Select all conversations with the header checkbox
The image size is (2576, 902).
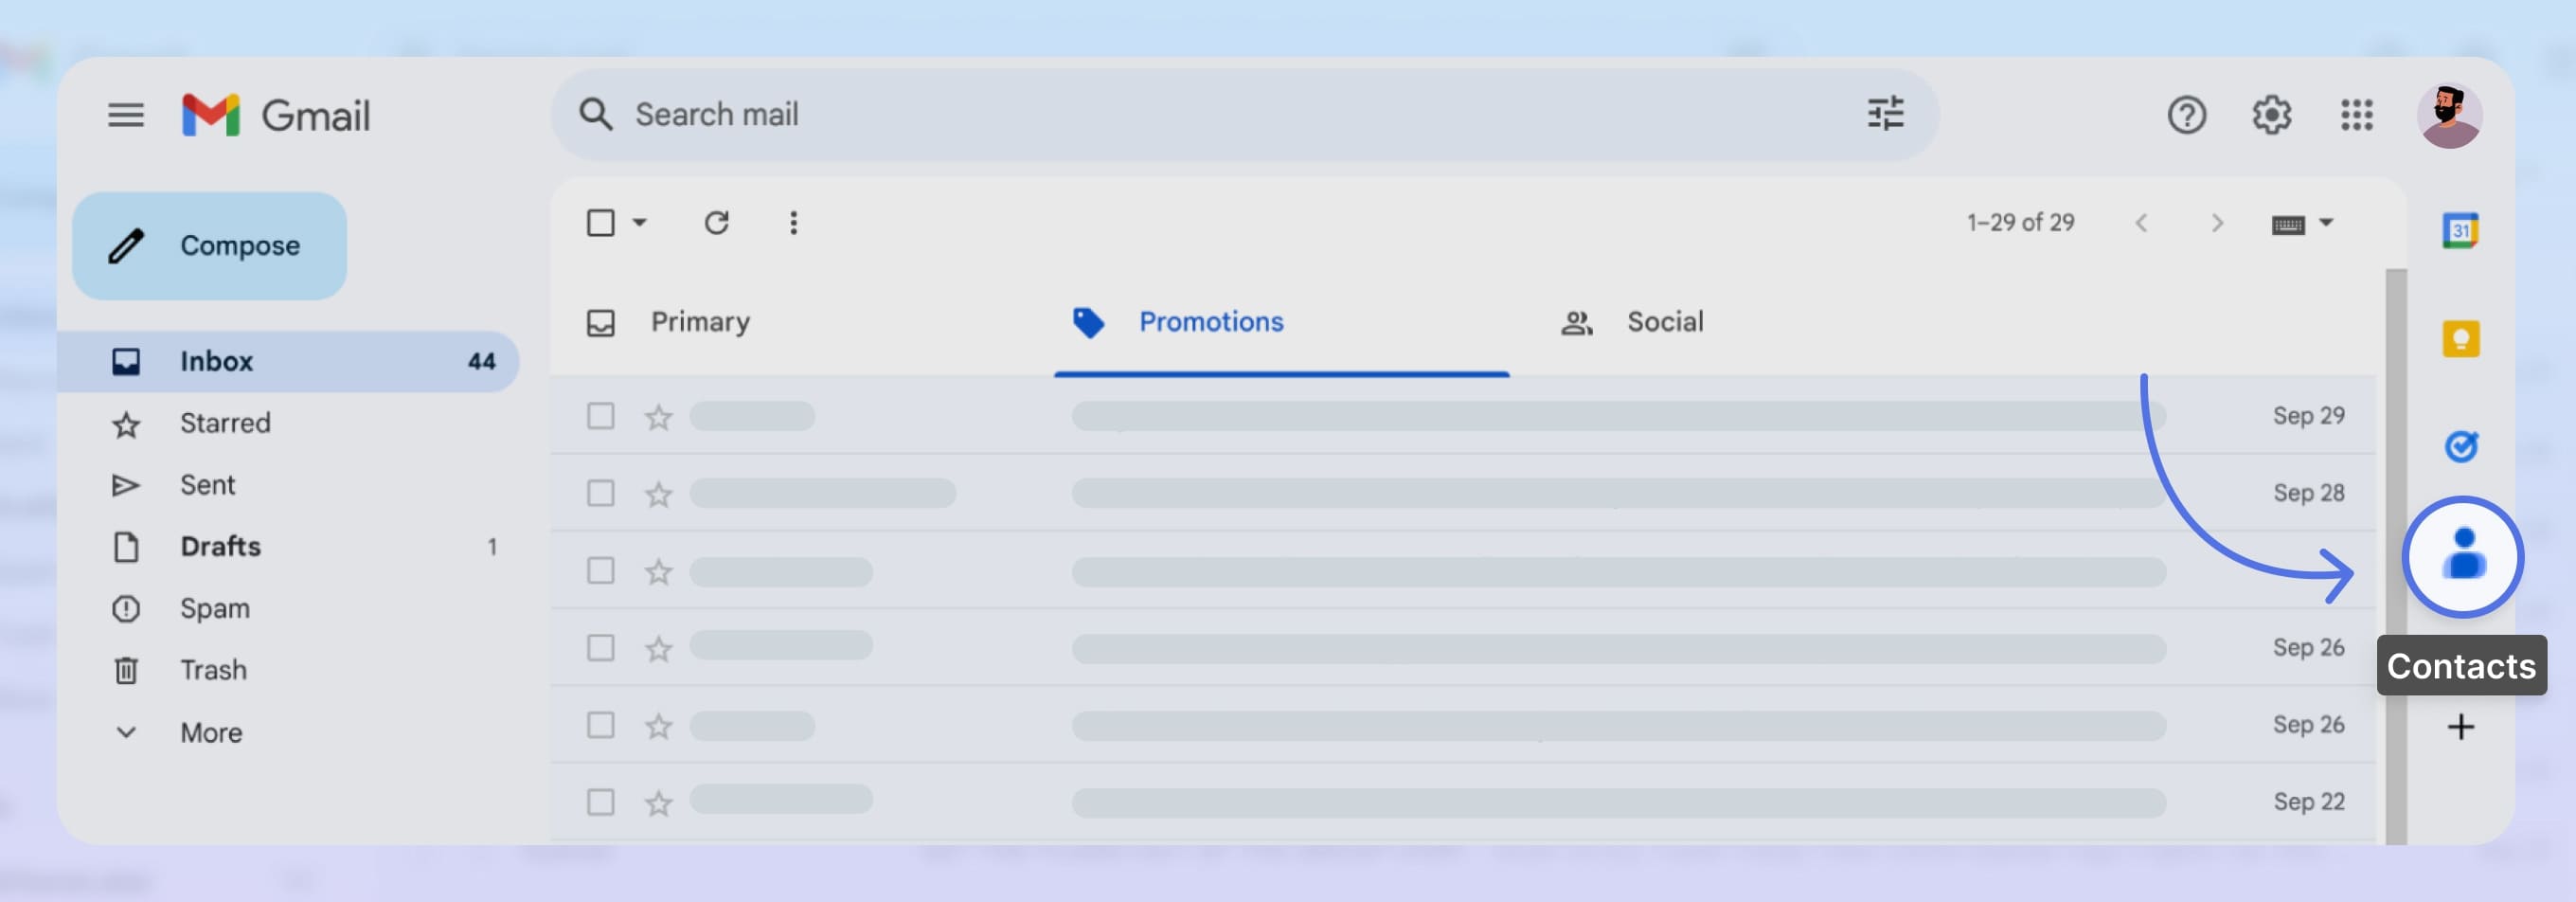(601, 222)
